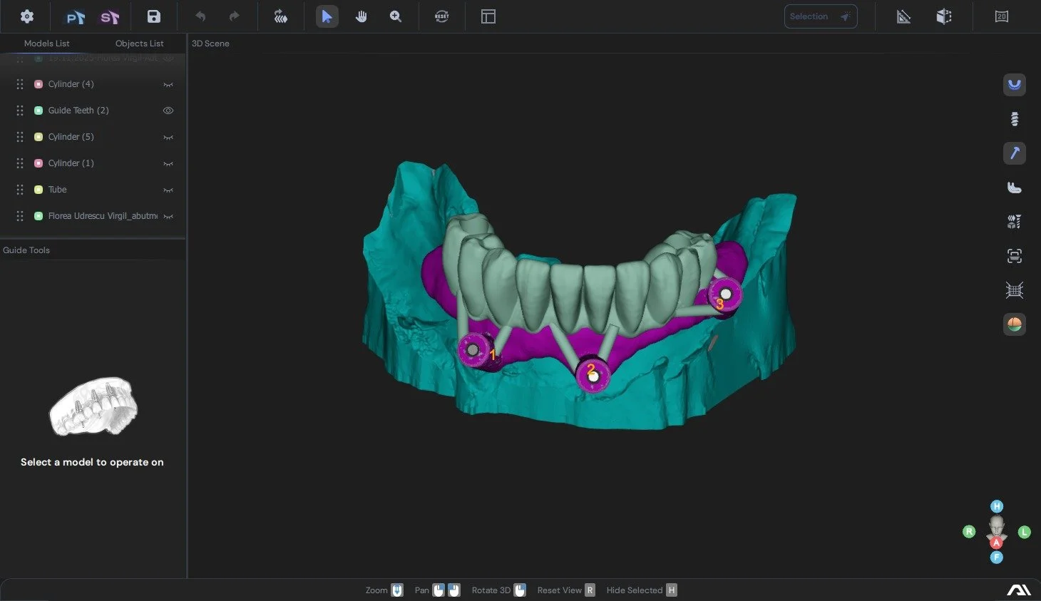Click the mesh grid tool in sidebar
The image size is (1041, 601).
(1014, 289)
